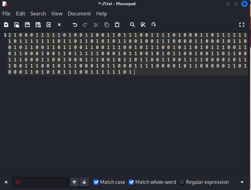Find next match with down arrow
Screen dimensions: 251x190
84,182
